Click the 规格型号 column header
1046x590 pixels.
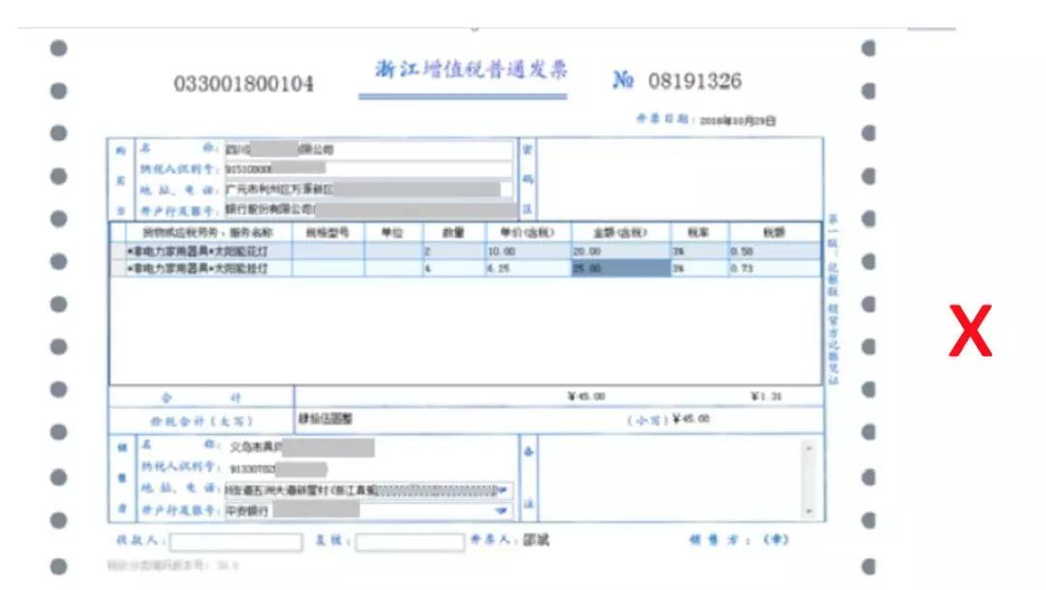point(328,232)
